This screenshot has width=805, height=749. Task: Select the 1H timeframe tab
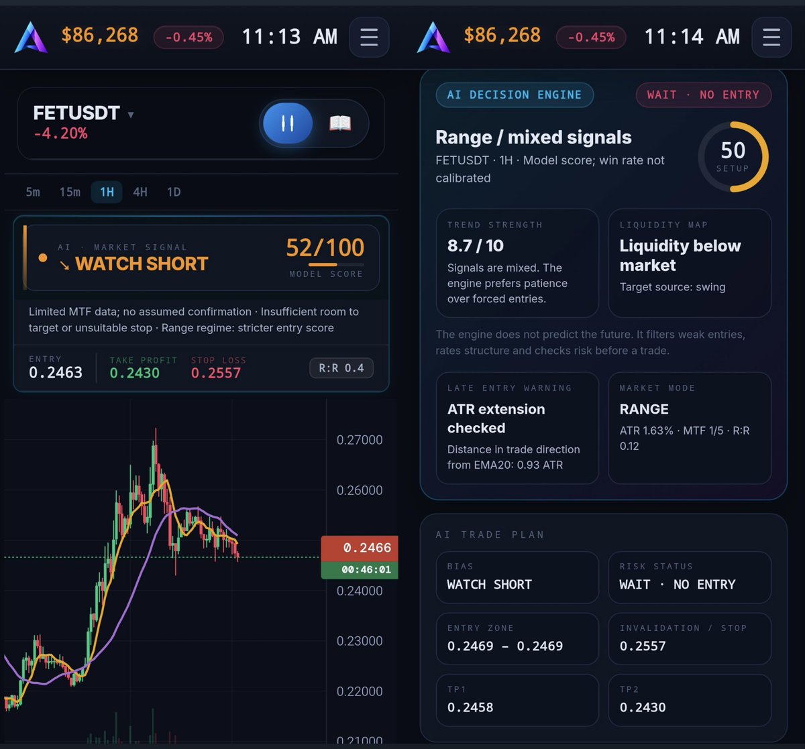[x=107, y=192]
